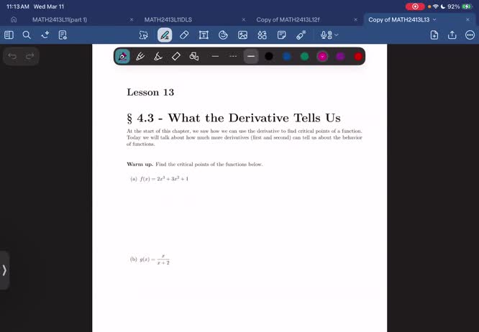
Task: Open the search magnifier tool
Action: 27,35
